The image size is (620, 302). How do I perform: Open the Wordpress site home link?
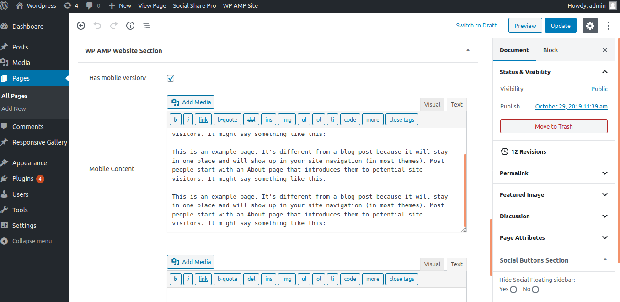(36, 6)
